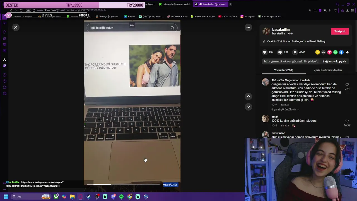Open browser easy setup menu icon
Screen dimensions: 357x201
pyautogui.click(x=353, y=10)
